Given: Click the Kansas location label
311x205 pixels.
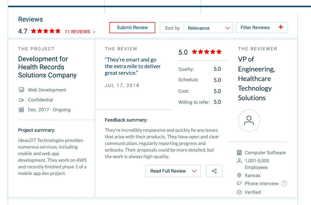Looking at the screenshot, I should [x=252, y=176].
